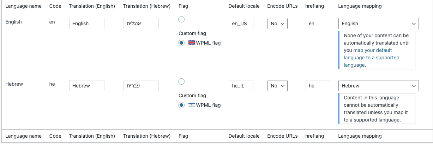Focus the en_US default locale field

pyautogui.click(x=241, y=24)
